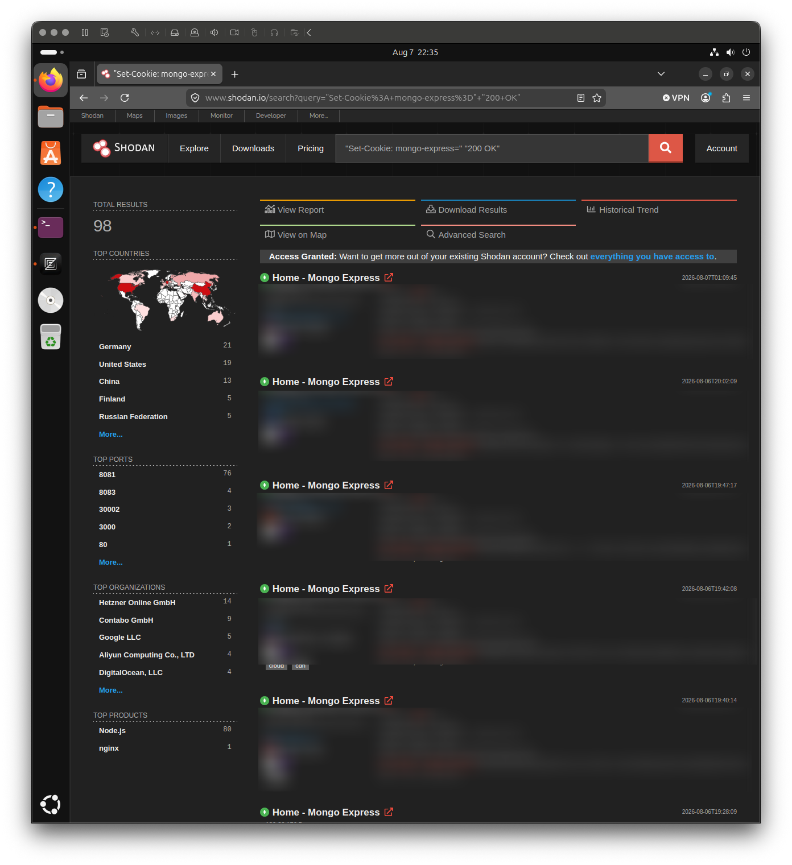Expand more countries with More link
The image size is (792, 865).
pyautogui.click(x=111, y=434)
